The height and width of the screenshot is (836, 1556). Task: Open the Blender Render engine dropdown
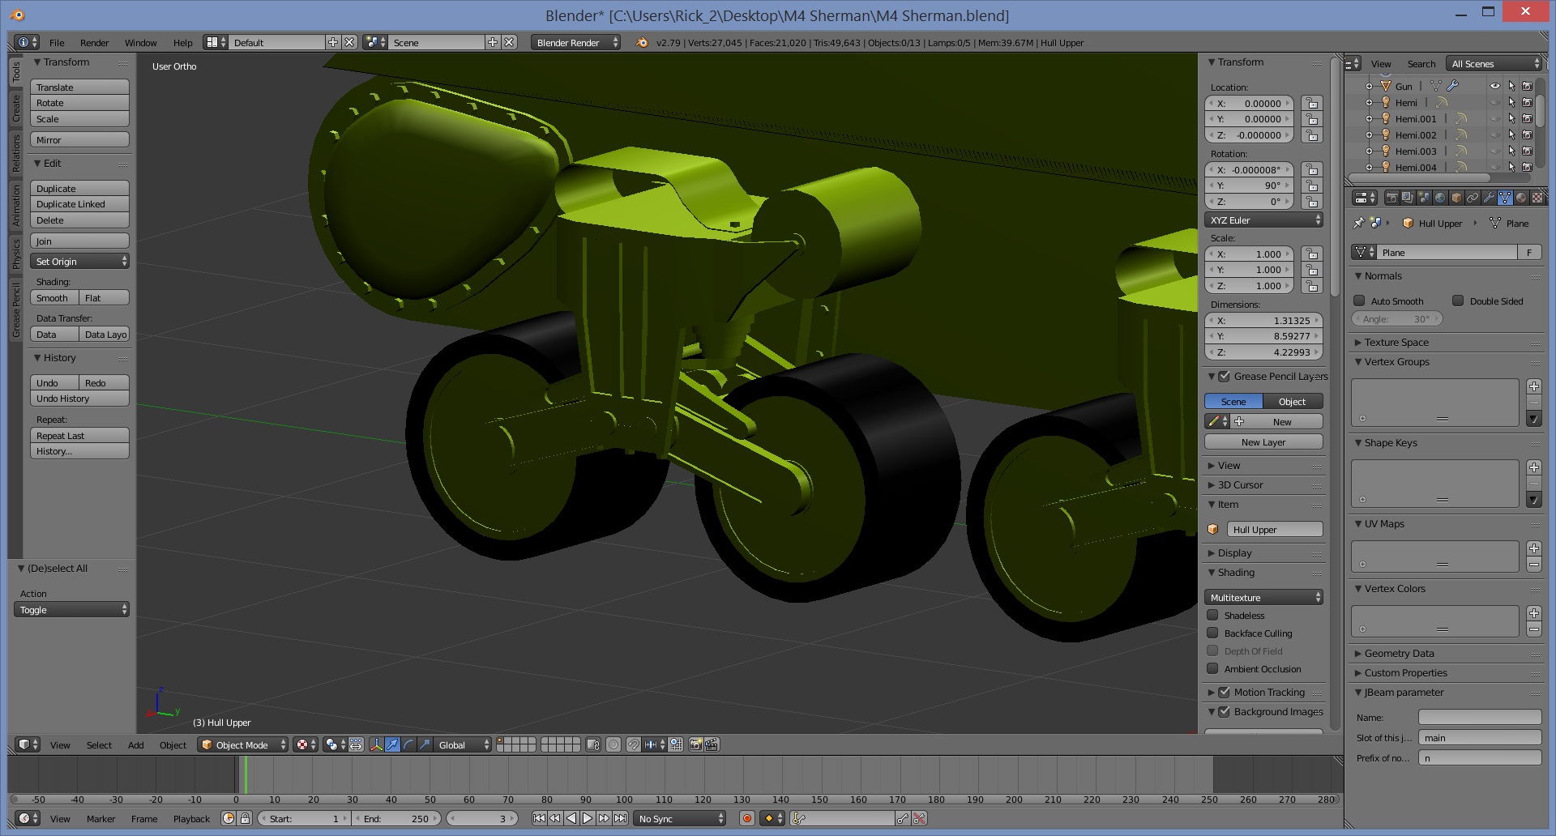coord(576,42)
